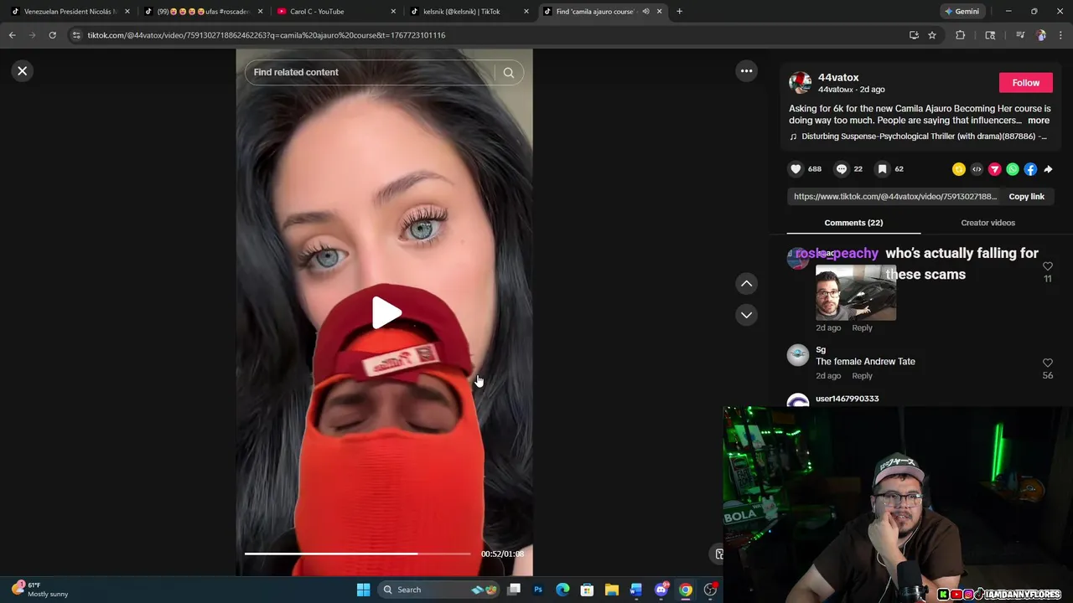
Task: Open commenter Sg's profile avatar
Action: click(798, 355)
